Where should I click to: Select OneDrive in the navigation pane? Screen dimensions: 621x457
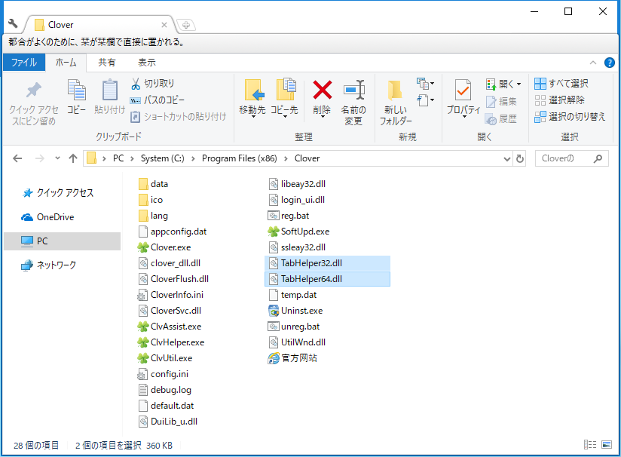tap(55, 217)
